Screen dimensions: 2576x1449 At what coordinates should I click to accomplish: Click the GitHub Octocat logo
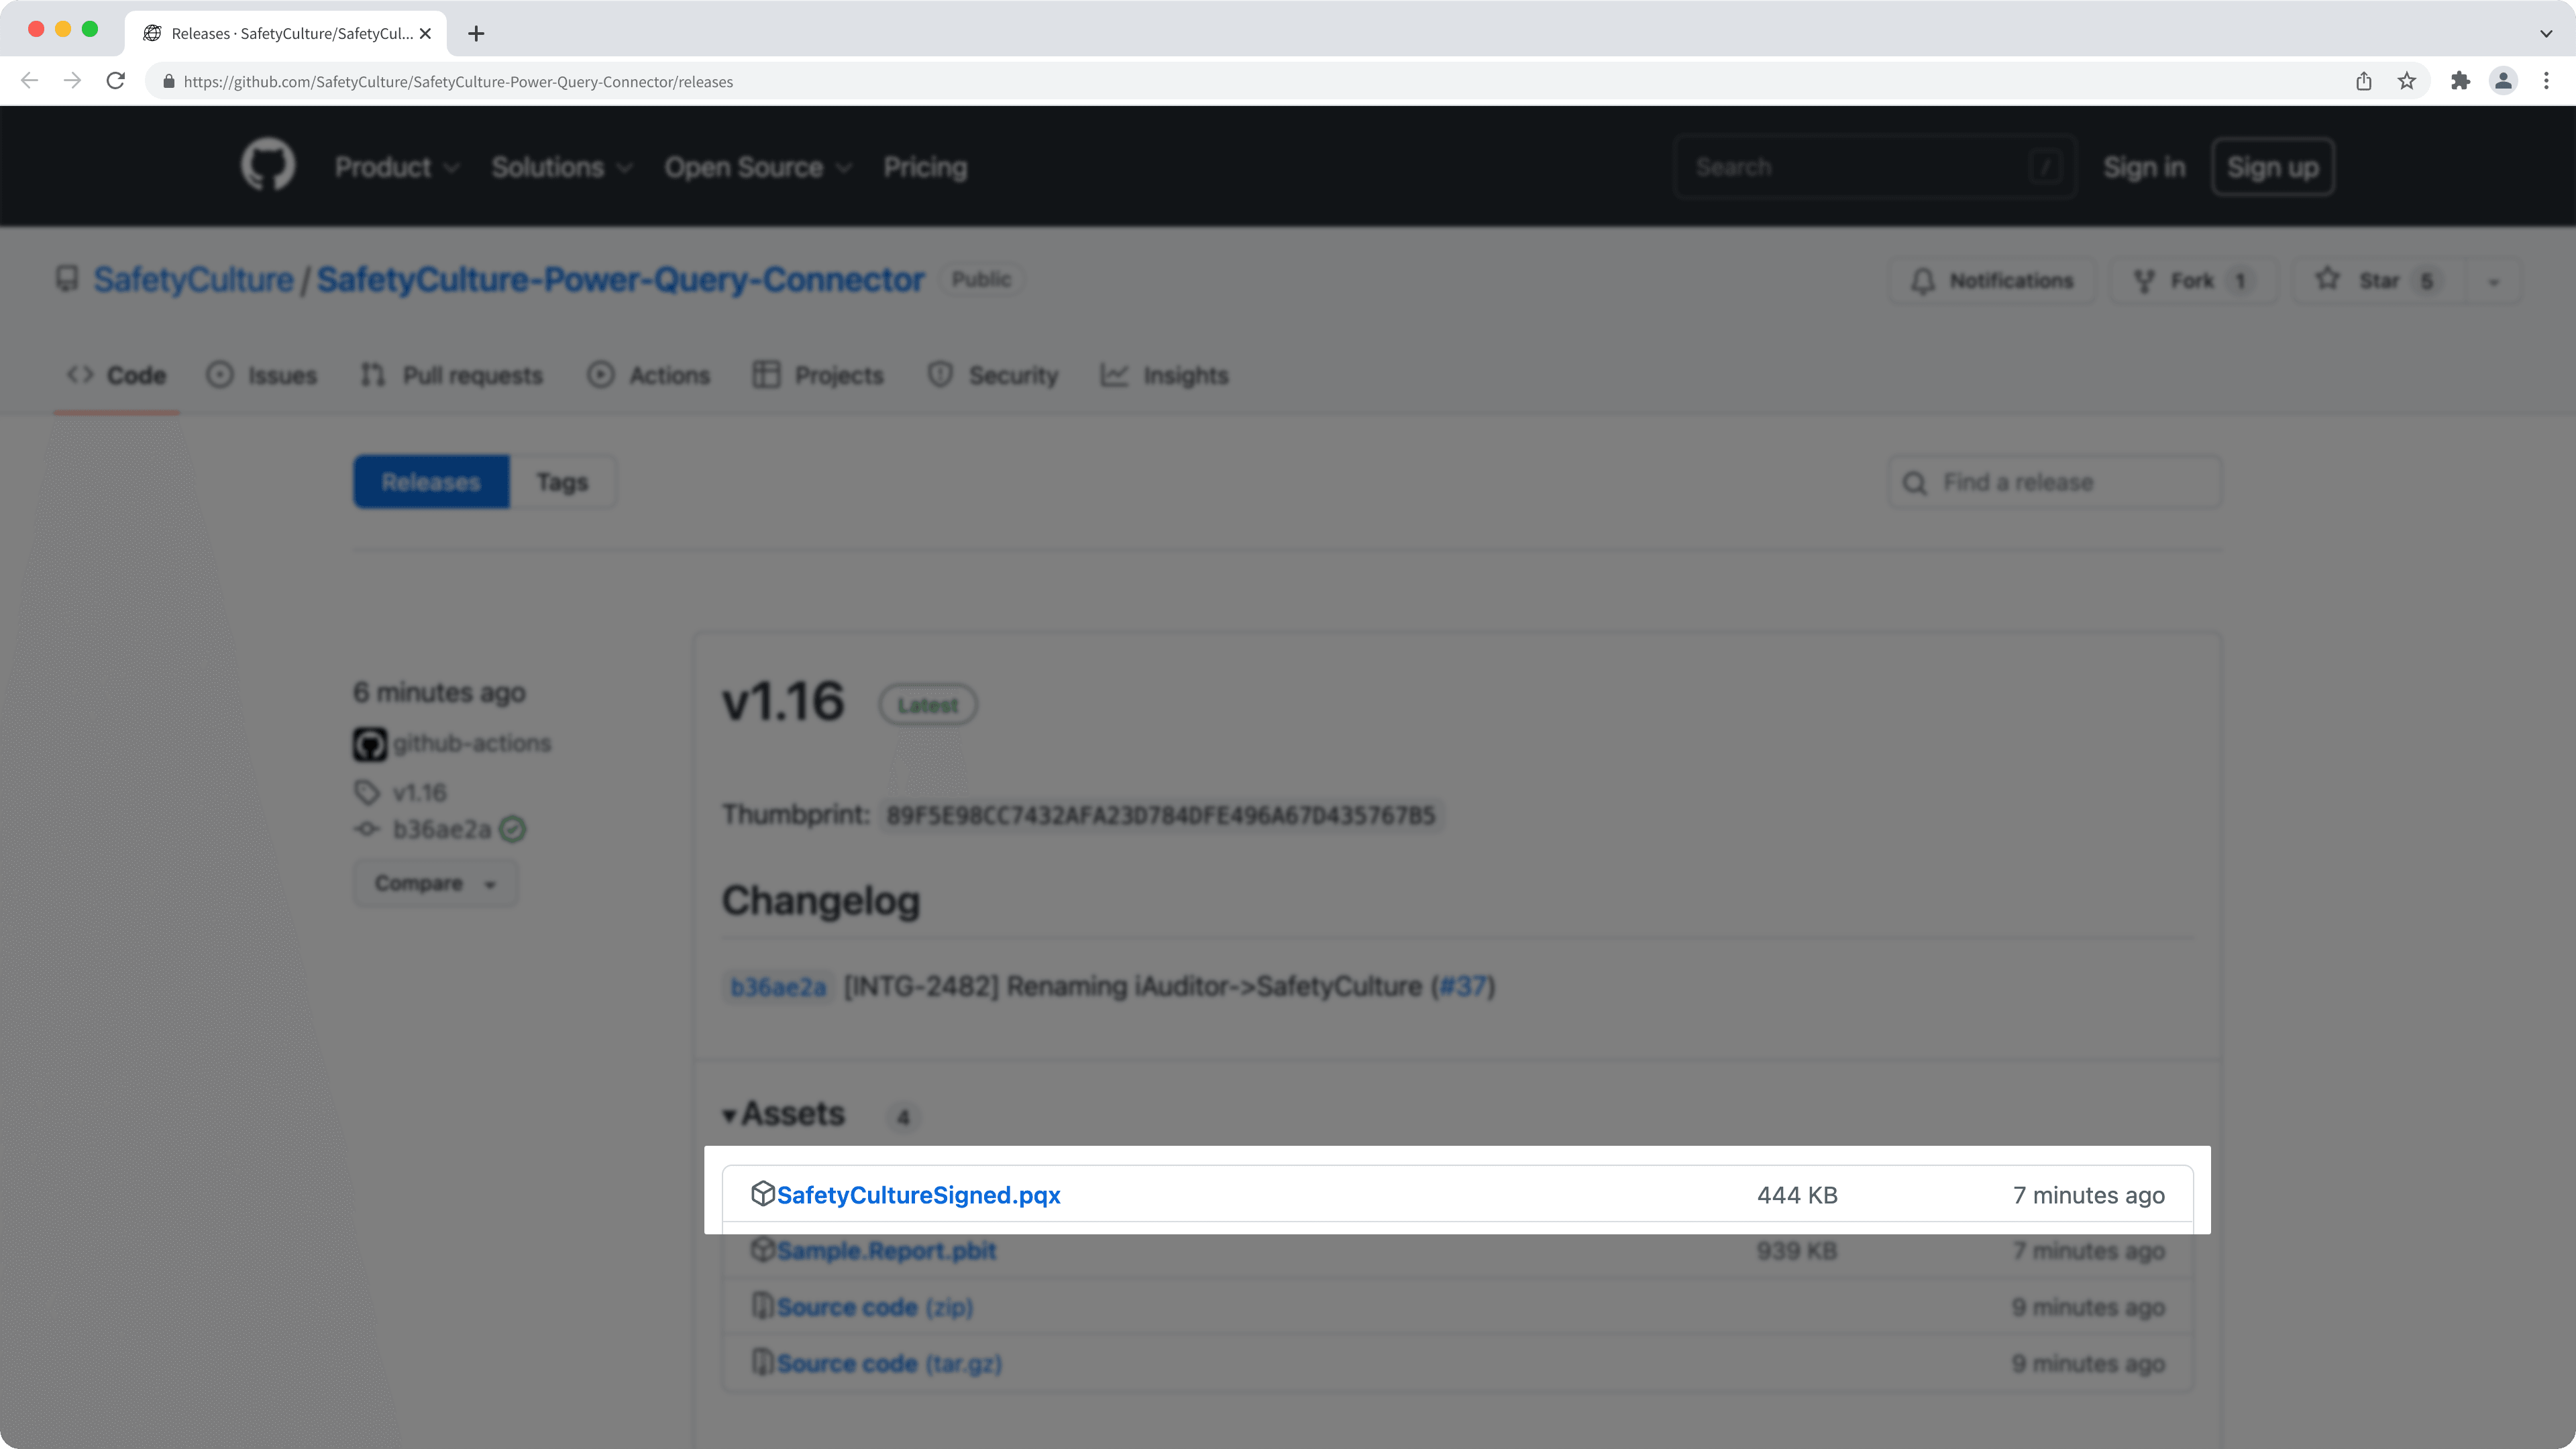pos(268,166)
